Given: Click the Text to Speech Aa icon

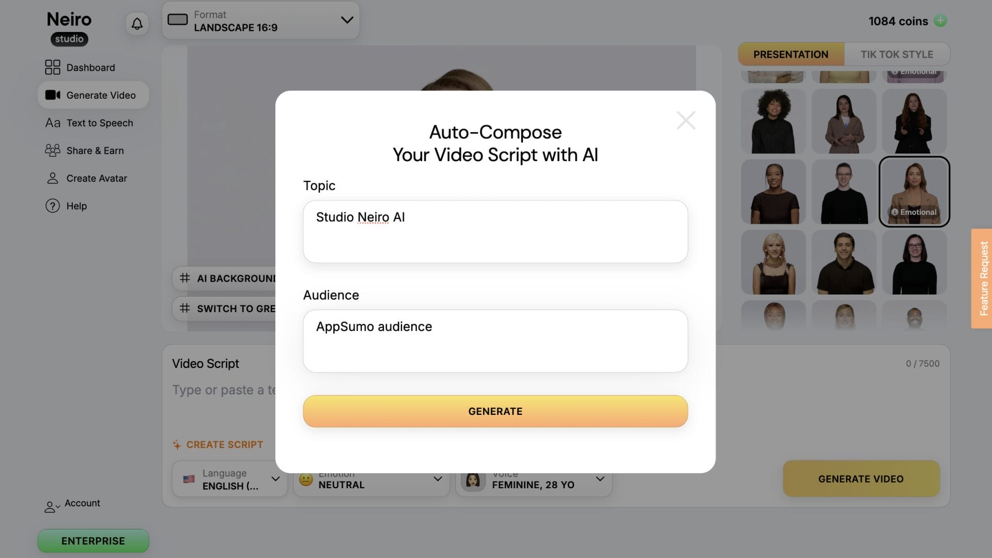Looking at the screenshot, I should point(52,123).
